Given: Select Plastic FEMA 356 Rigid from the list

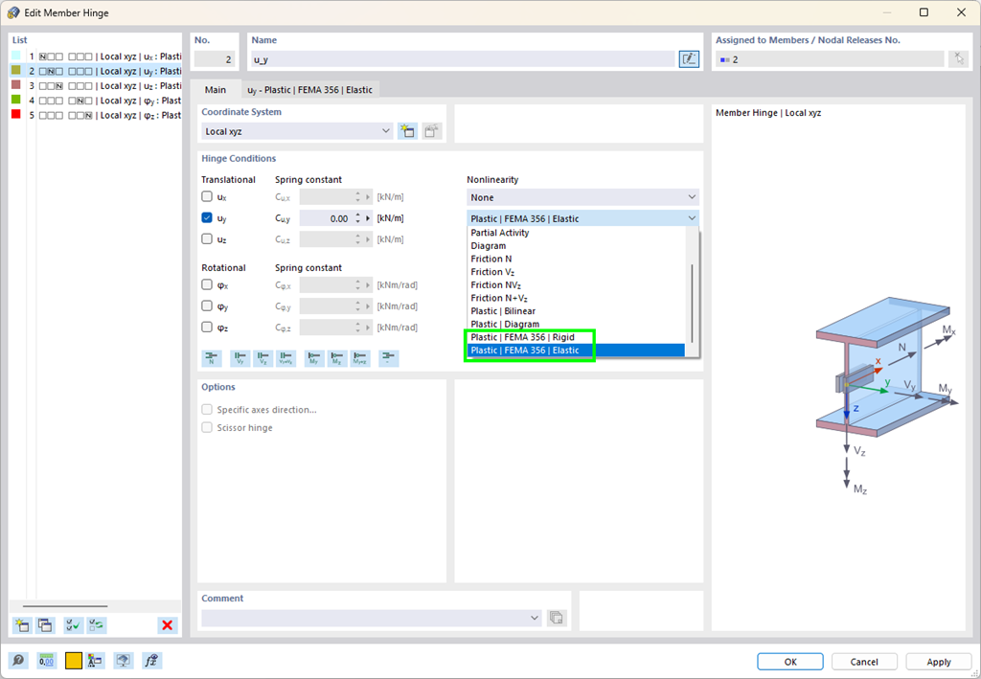Looking at the screenshot, I should [x=530, y=337].
